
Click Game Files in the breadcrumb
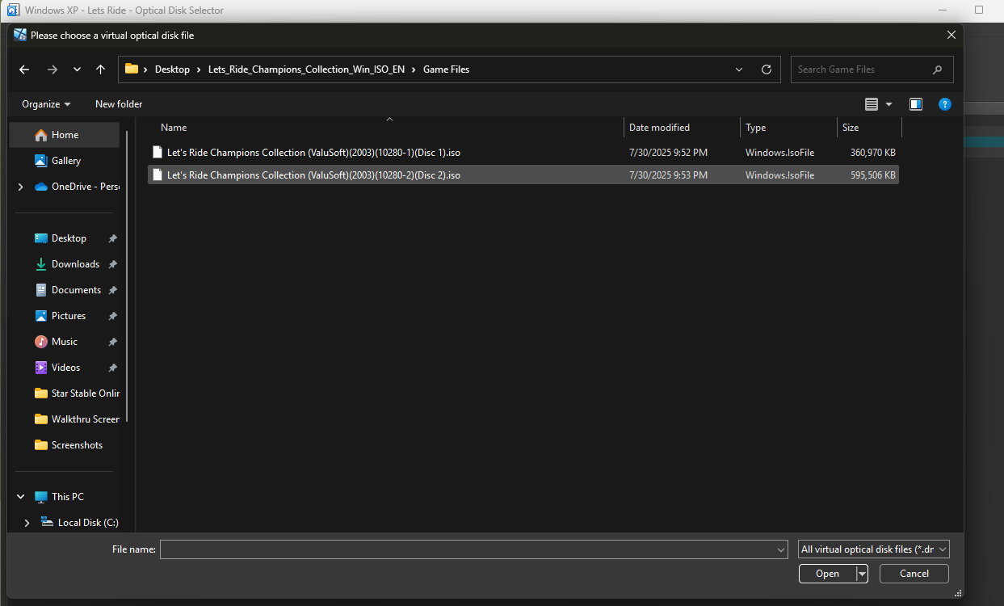pyautogui.click(x=446, y=69)
